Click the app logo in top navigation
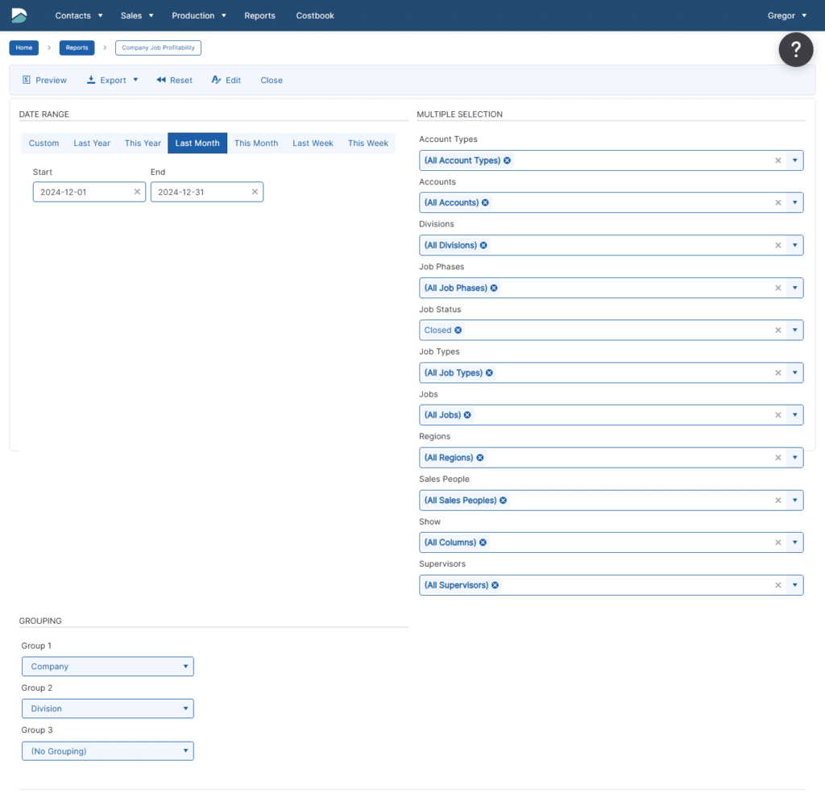 coord(19,15)
